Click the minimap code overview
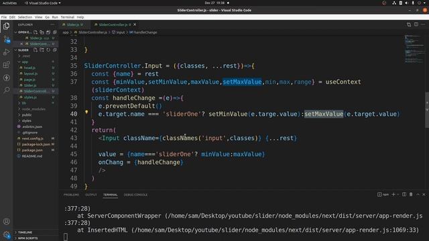This screenshot has width=429, height=241. (414, 49)
